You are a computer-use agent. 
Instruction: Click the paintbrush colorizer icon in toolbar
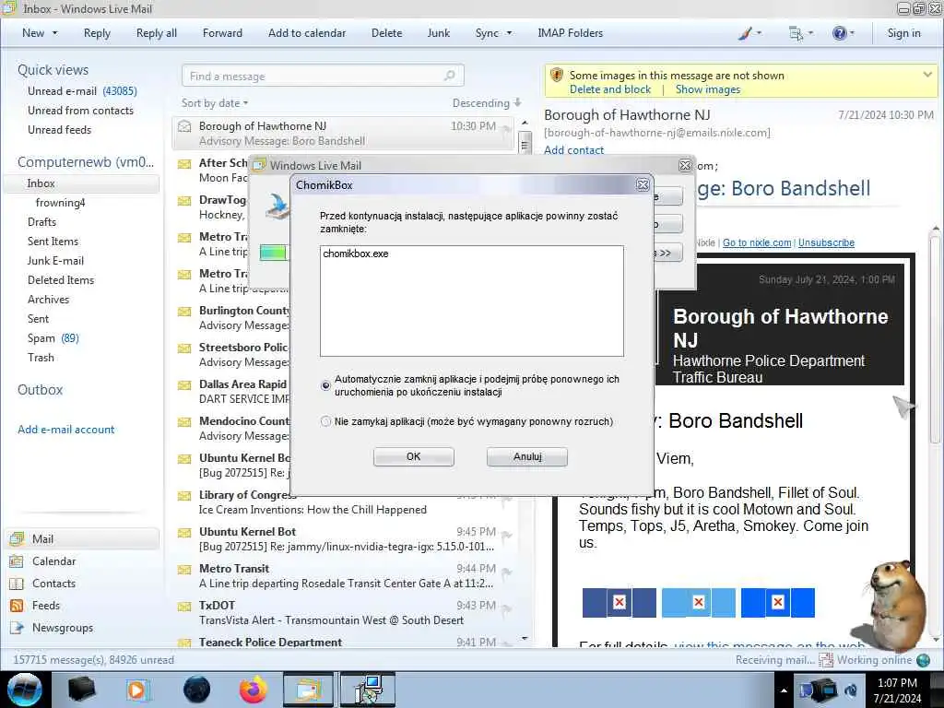point(745,34)
